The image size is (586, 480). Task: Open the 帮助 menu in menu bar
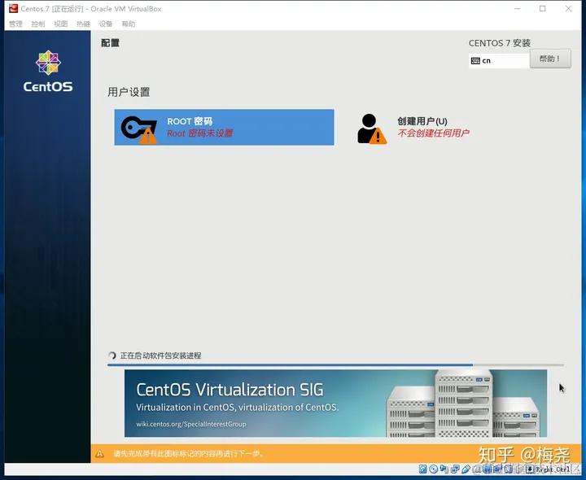point(129,24)
